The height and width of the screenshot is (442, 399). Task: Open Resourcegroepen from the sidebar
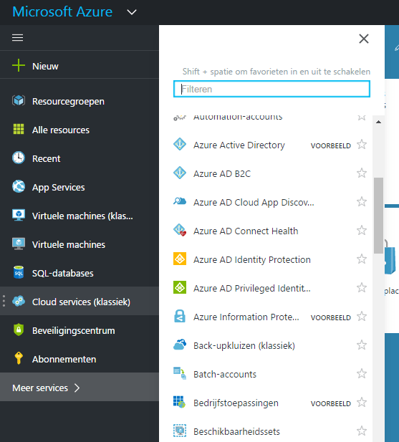point(80,101)
